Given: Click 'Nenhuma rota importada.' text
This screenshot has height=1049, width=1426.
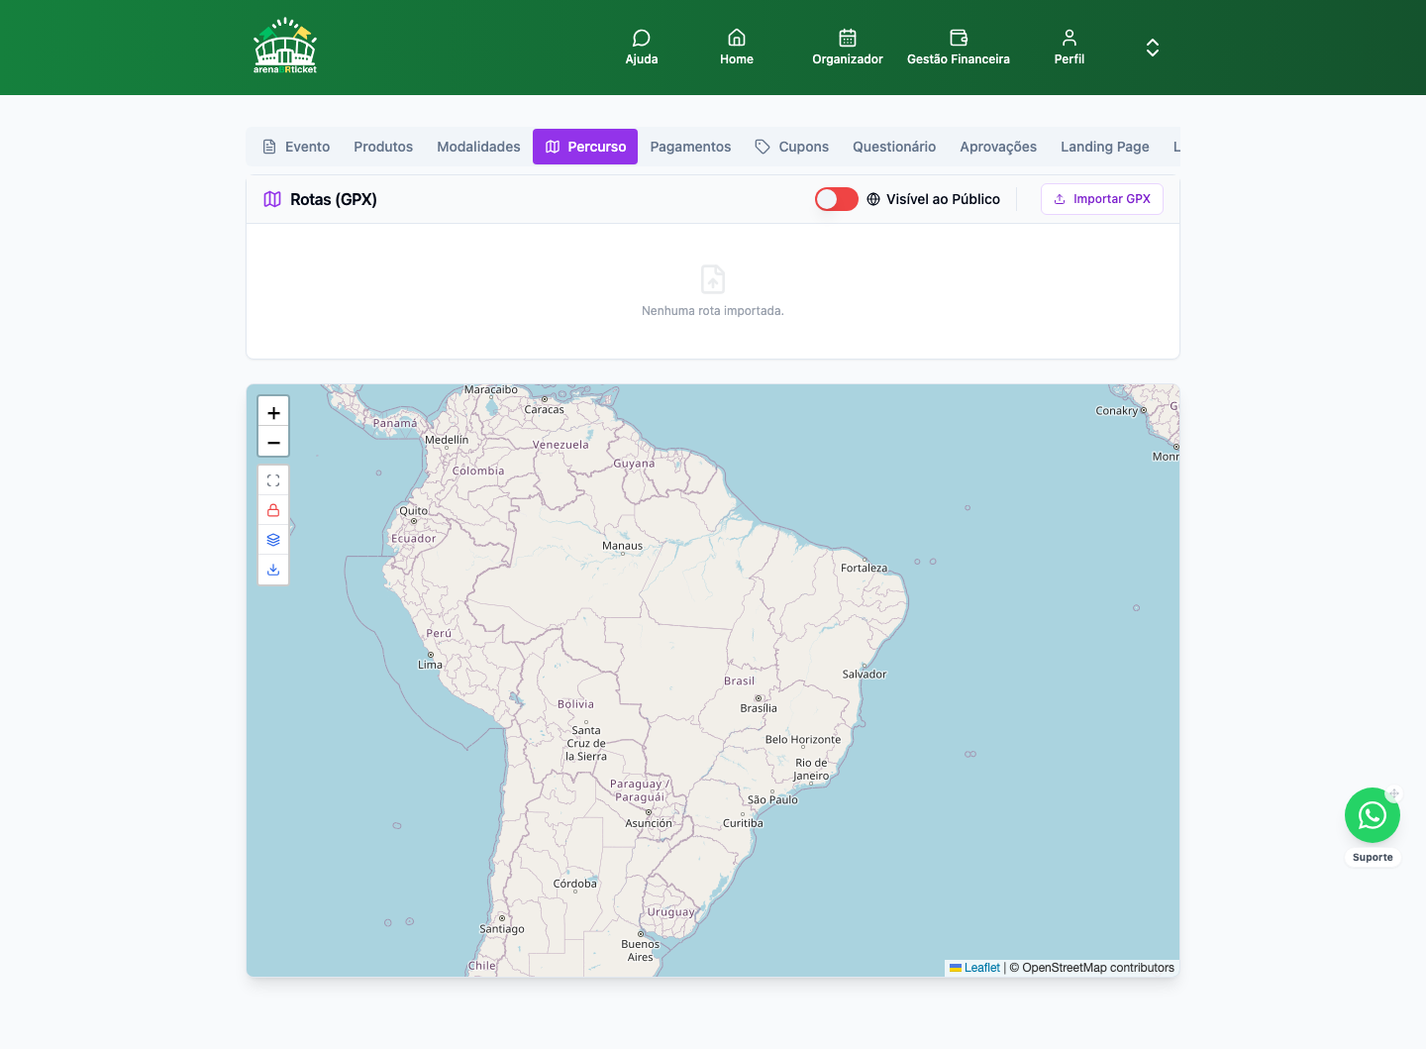Looking at the screenshot, I should point(713,311).
